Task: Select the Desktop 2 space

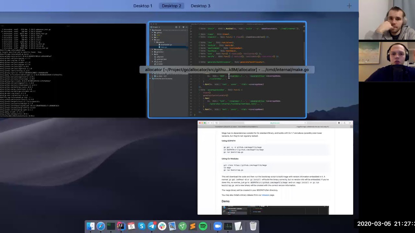Action: pos(172,6)
